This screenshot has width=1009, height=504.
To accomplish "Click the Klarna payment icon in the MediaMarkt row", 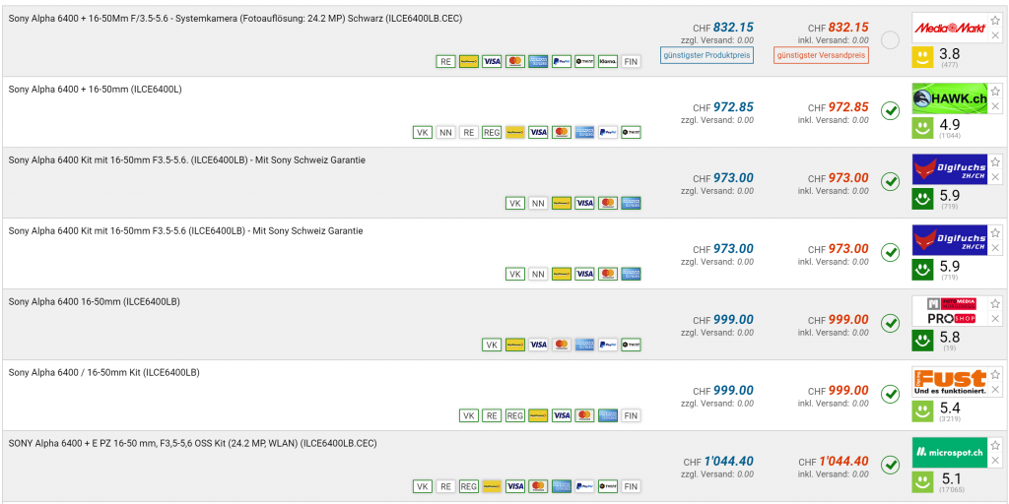I will [x=607, y=61].
